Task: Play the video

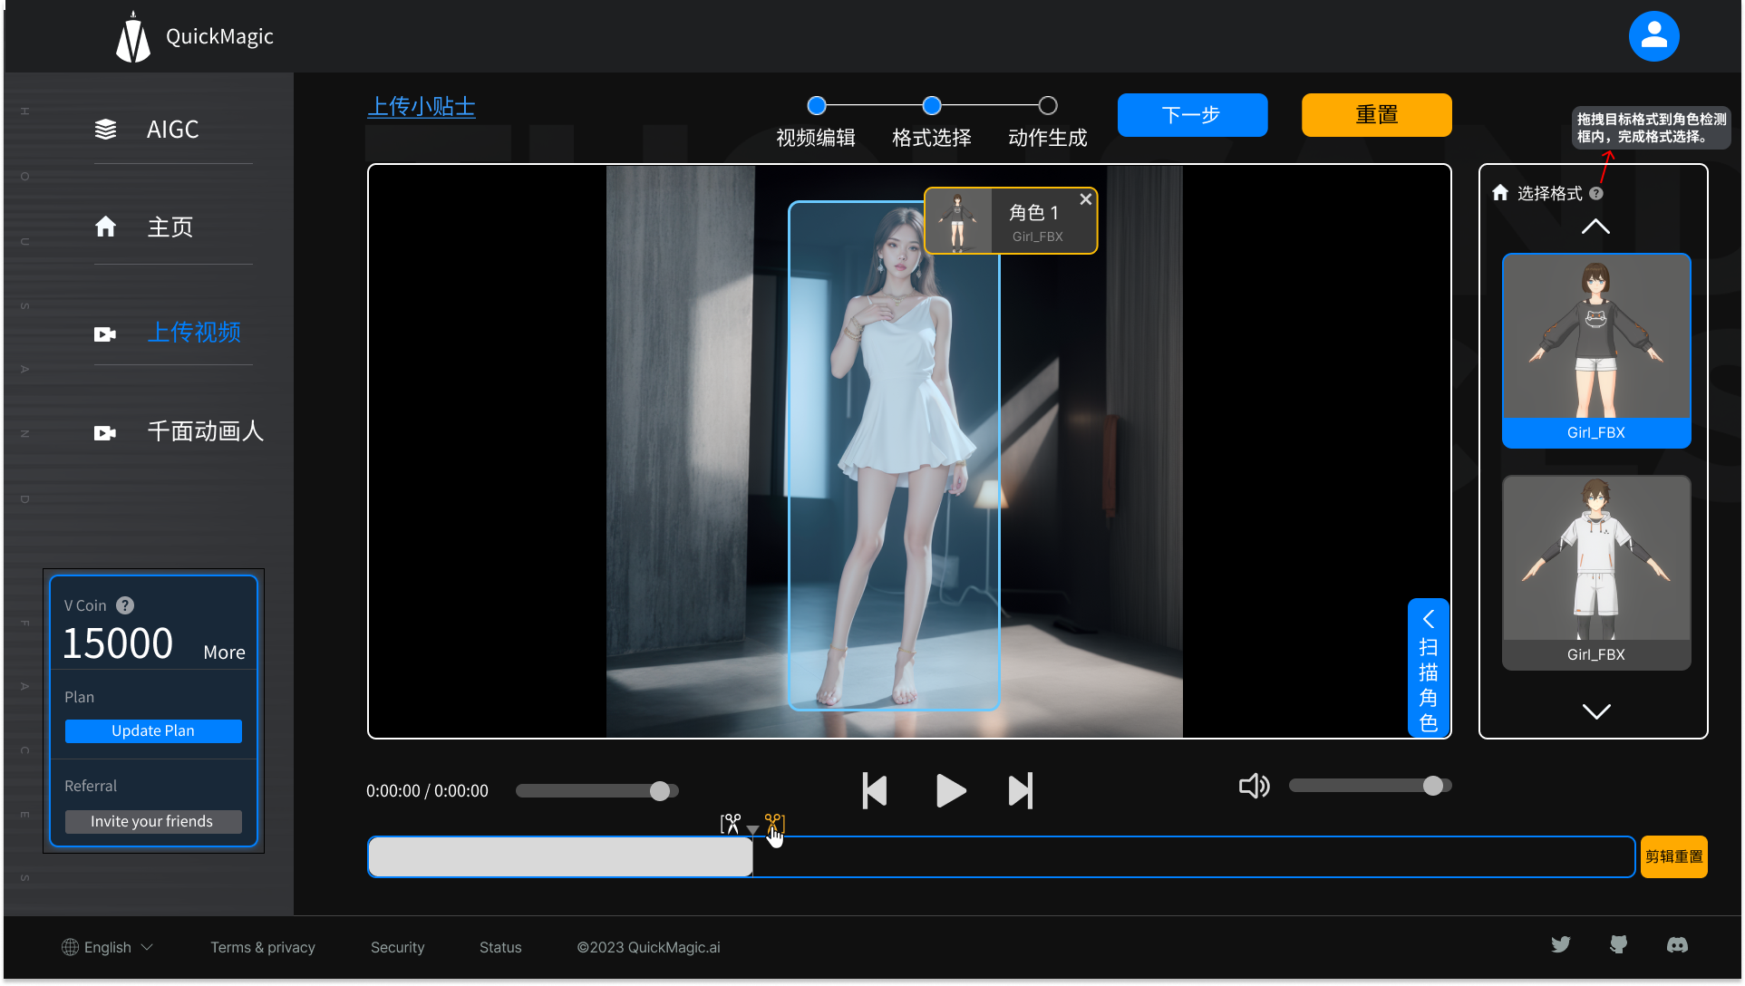Action: (x=949, y=791)
